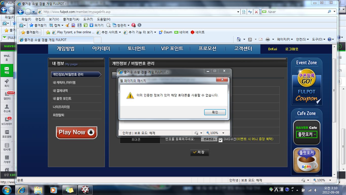This screenshot has height=195, width=346.
Task: Click the Windows Start button
Action: click(7, 190)
